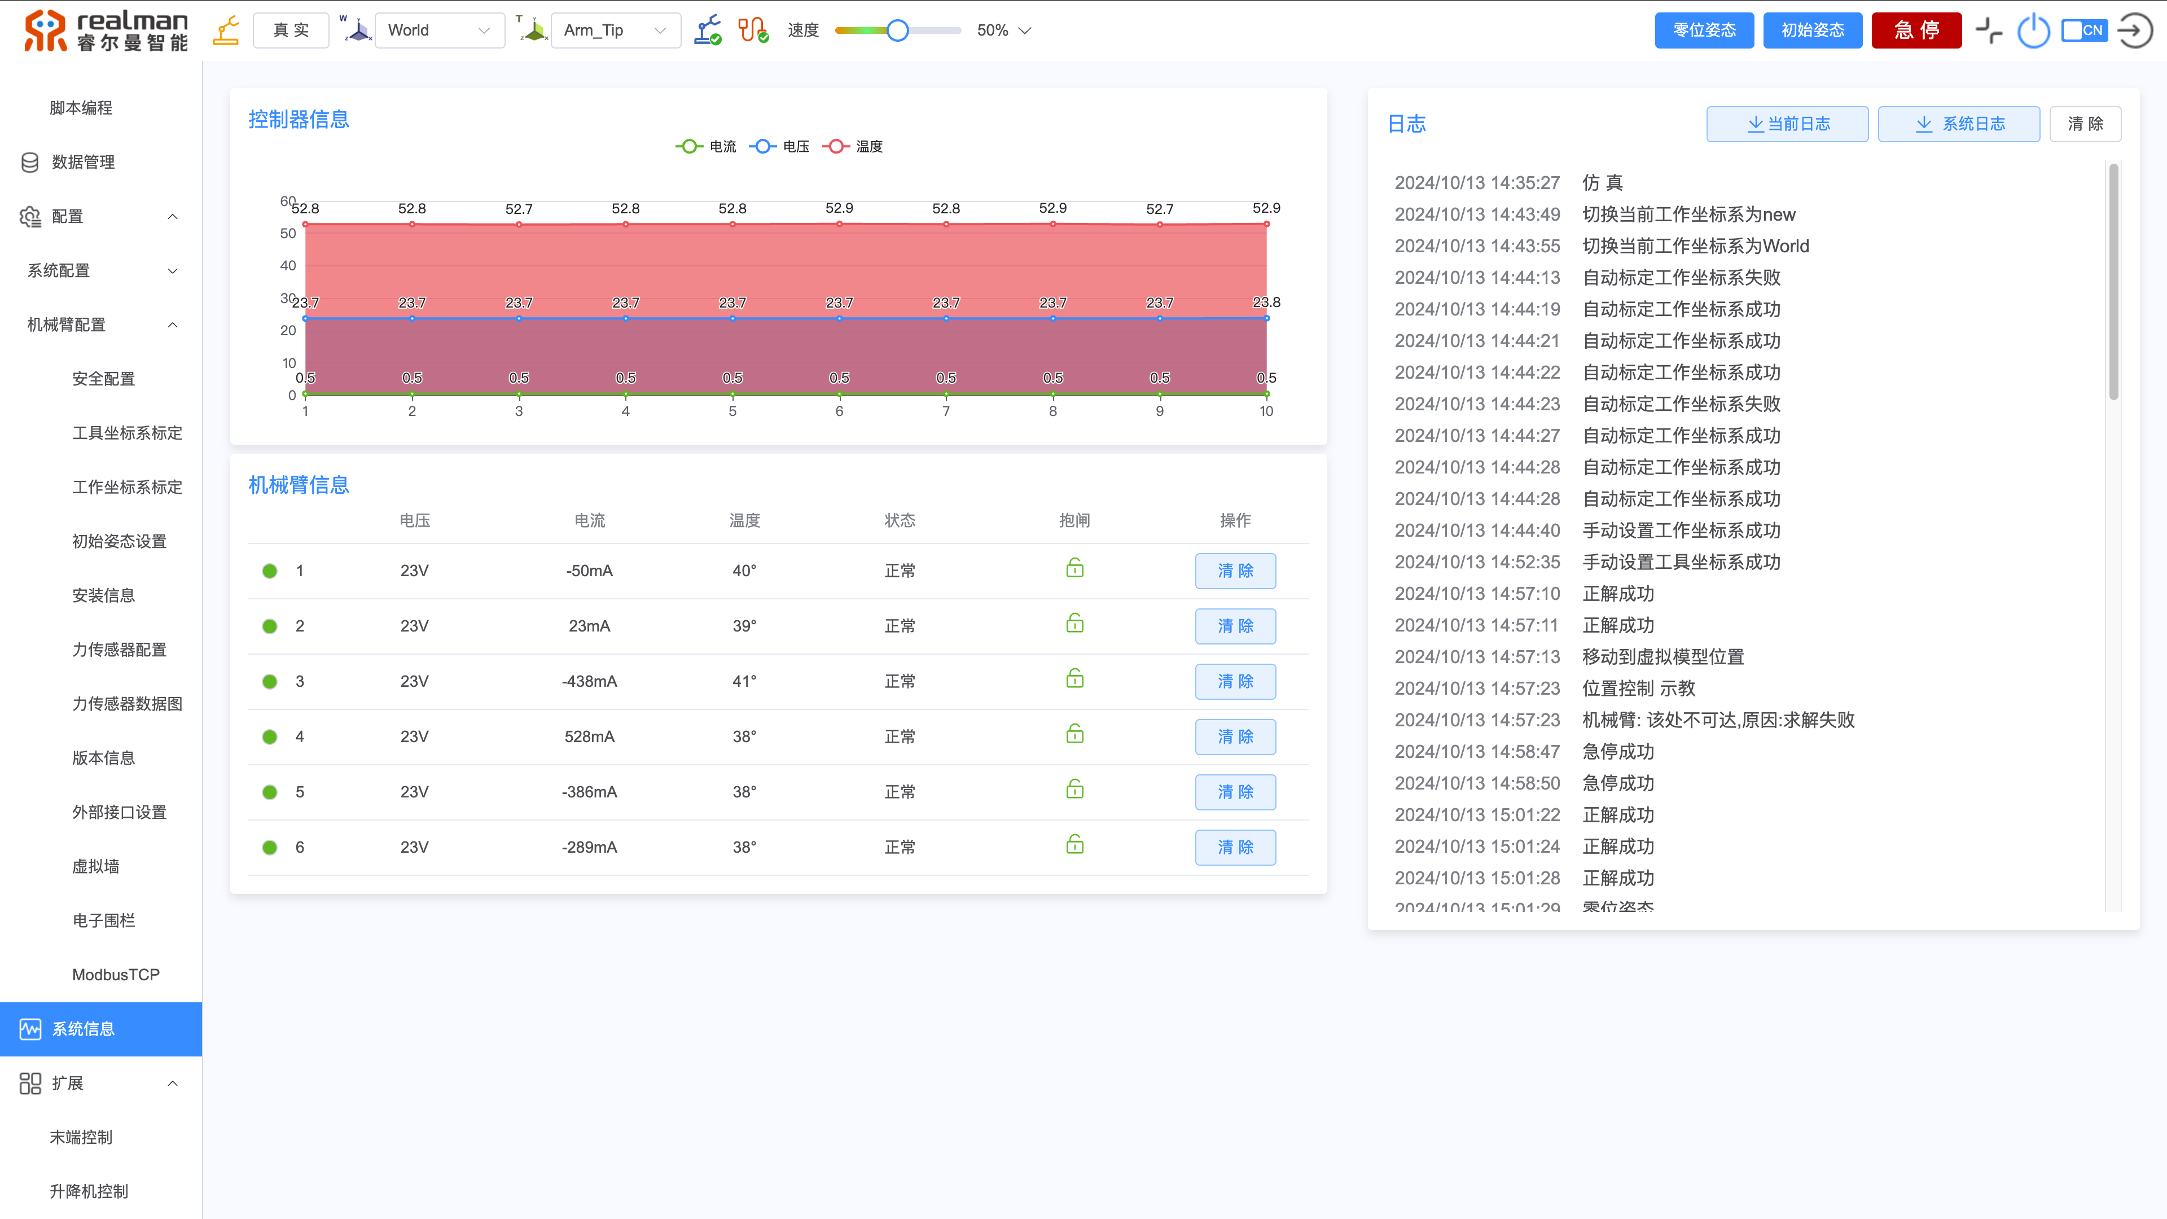Toggle 电压 series in chart legend
Viewport: 2167px width, 1219px height.
(779, 146)
